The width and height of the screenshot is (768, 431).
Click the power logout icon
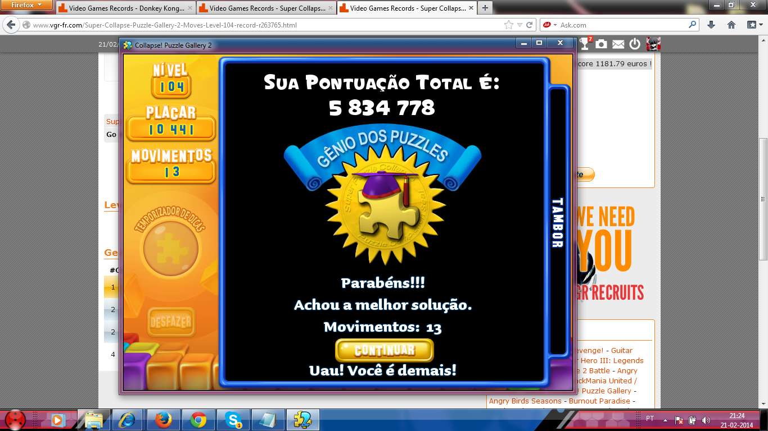click(635, 44)
